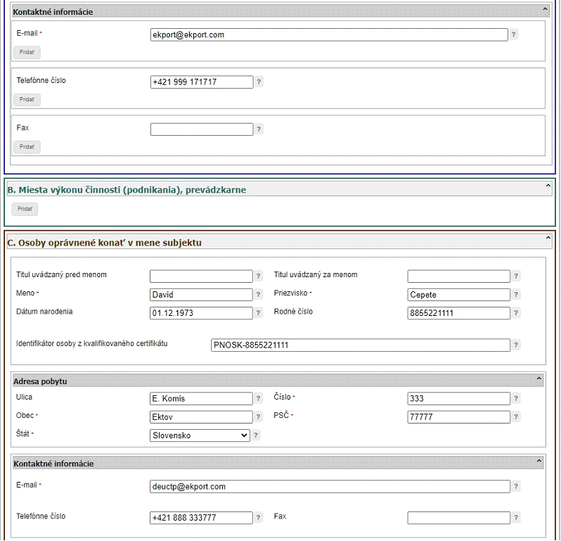This screenshot has height=541, width=561.
Task: Click Pridať button under E-mail
Action: pyautogui.click(x=27, y=52)
